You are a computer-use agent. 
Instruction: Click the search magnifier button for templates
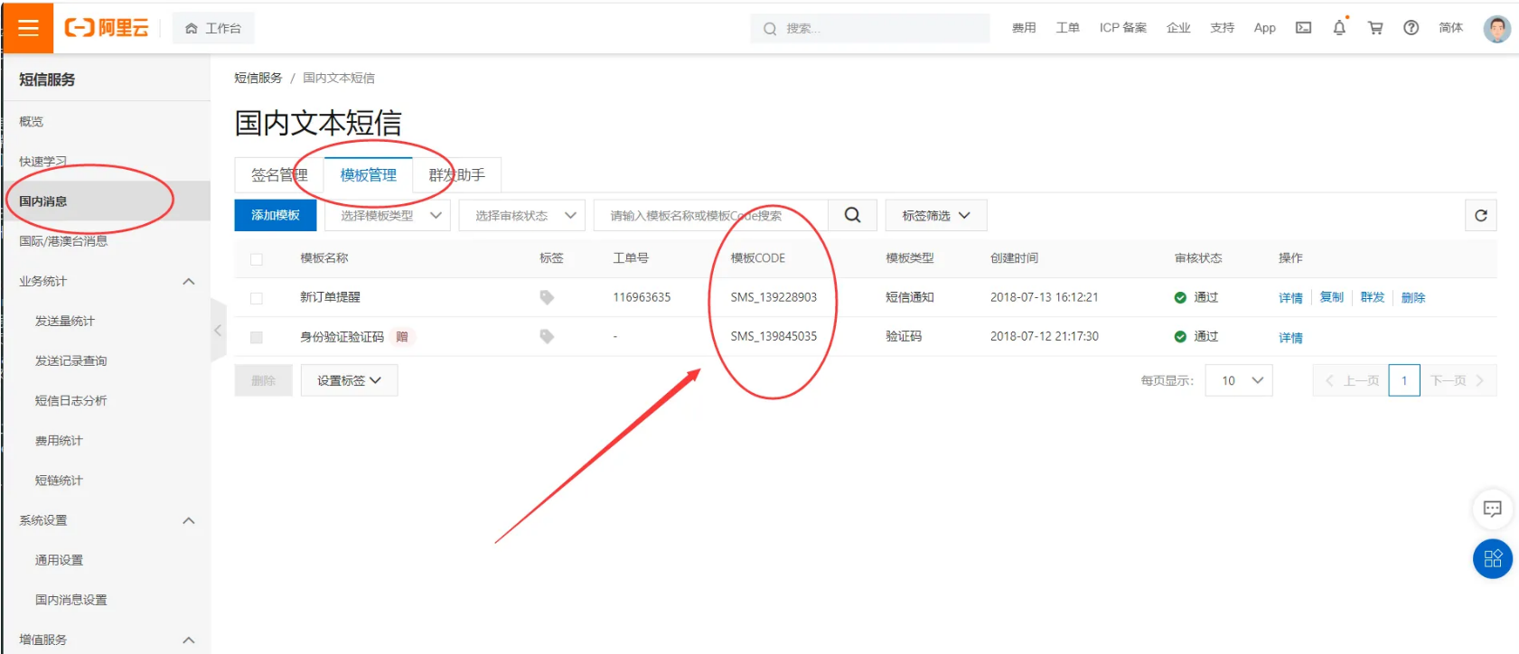[852, 215]
